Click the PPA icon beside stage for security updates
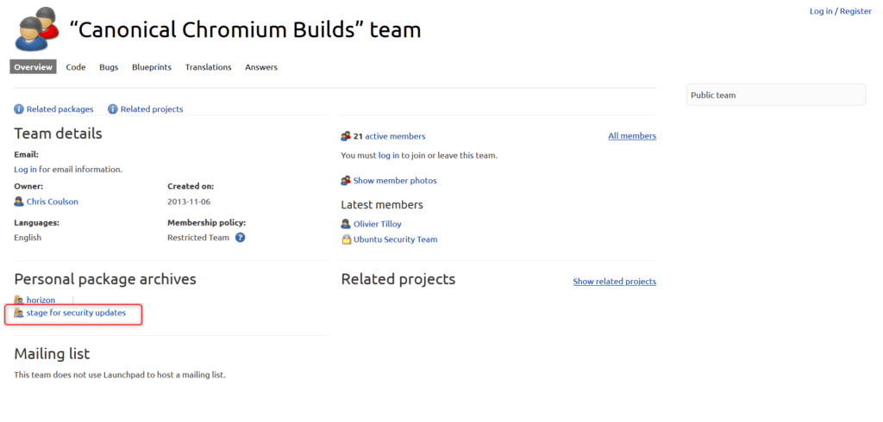883x422 pixels. coord(19,313)
